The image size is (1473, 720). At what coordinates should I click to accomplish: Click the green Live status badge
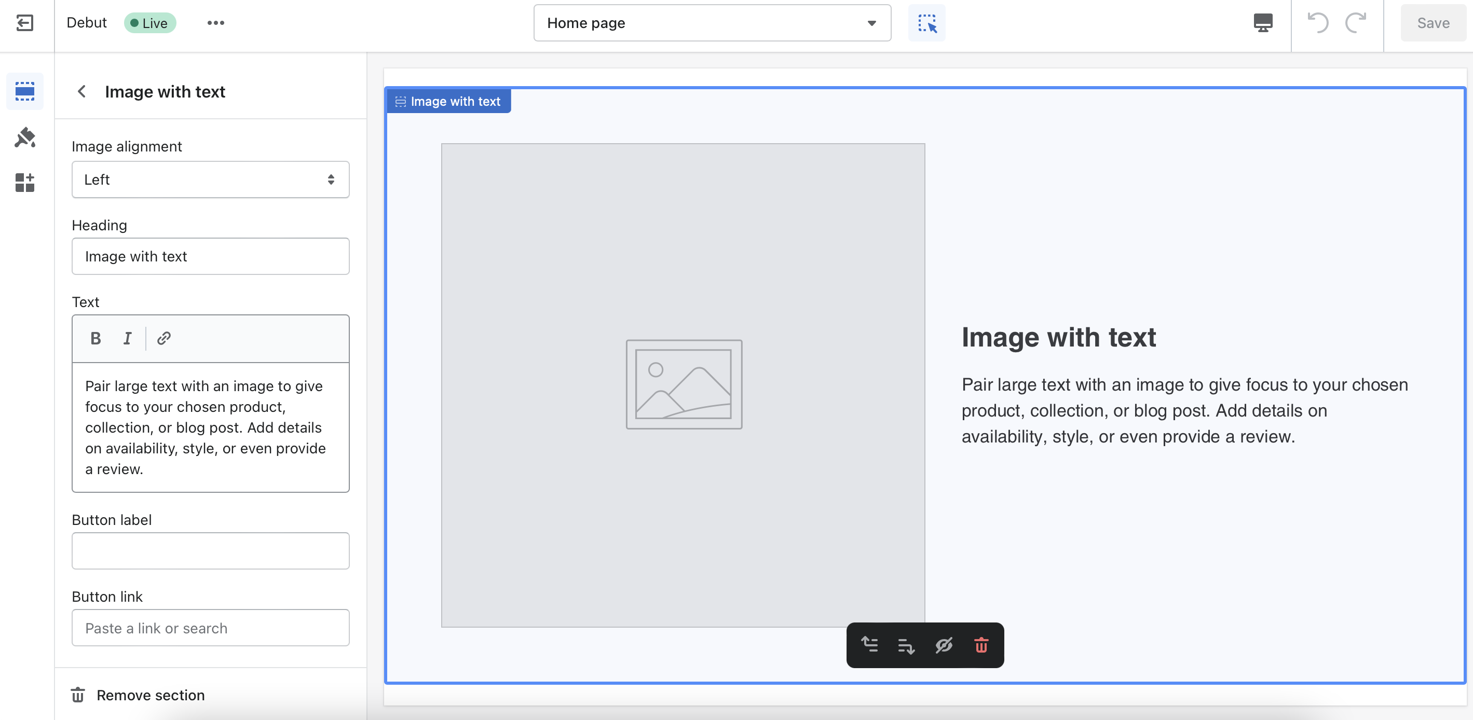pos(150,23)
